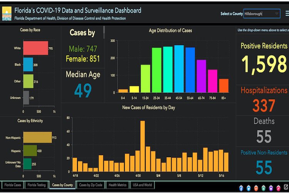Screen dimensions: 289x193
Task: Open dashboard in new window icon
Action: 286,188
